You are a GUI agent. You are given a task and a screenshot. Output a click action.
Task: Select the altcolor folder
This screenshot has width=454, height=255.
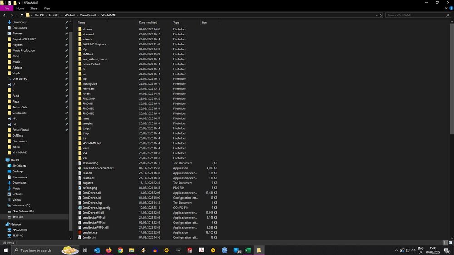pyautogui.click(x=87, y=29)
